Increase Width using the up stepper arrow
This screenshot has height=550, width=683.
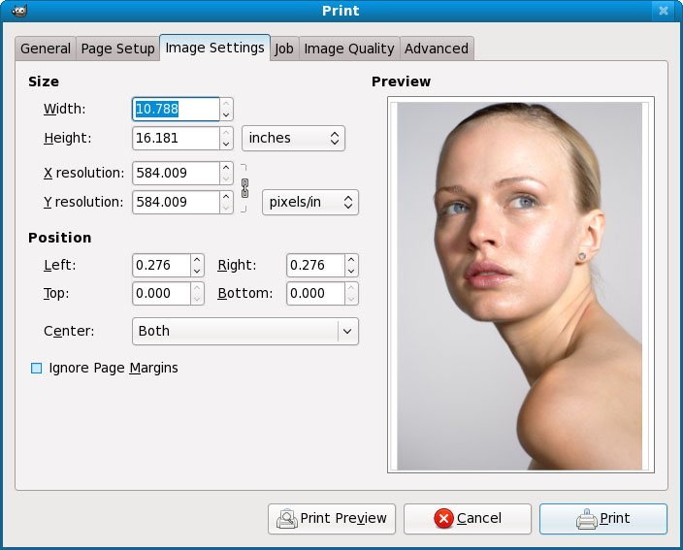[x=226, y=104]
